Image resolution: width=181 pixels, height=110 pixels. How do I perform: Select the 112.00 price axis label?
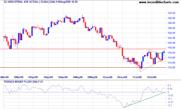point(171,63)
